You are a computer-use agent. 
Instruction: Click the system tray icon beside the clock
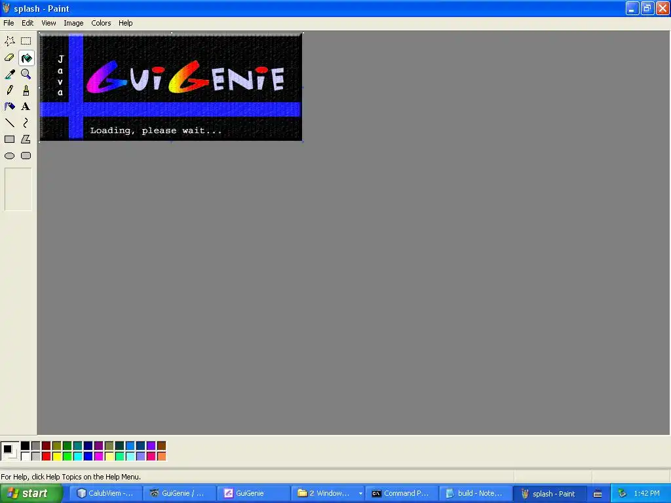click(623, 494)
